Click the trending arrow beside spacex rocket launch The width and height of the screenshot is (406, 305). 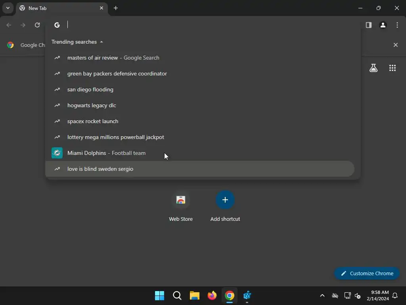point(57,121)
